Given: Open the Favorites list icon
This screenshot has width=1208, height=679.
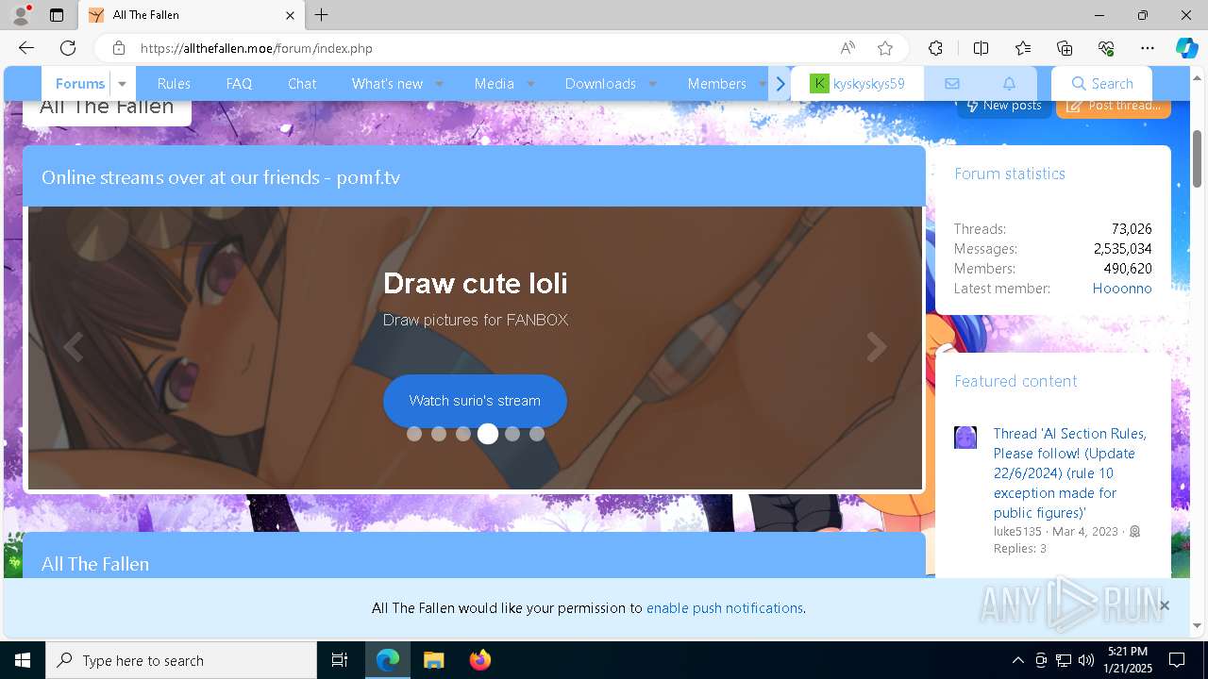Looking at the screenshot, I should [1023, 48].
